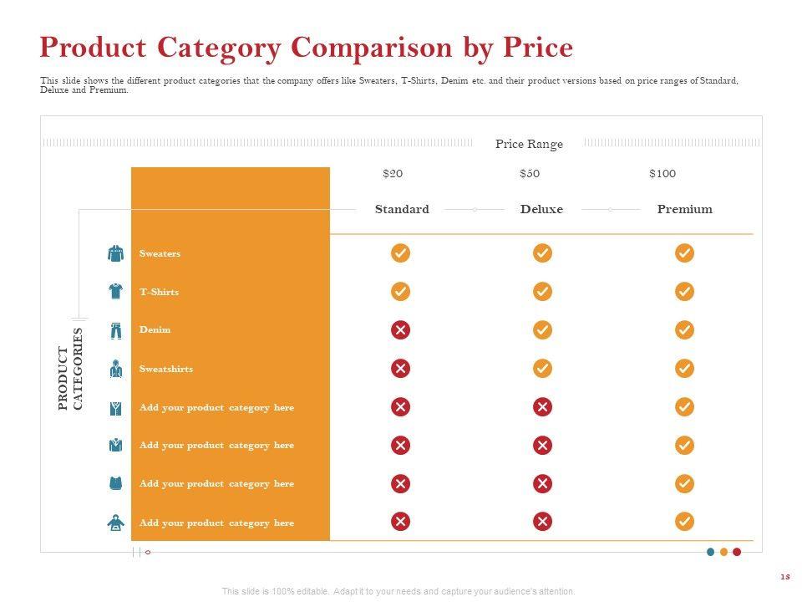The height and width of the screenshot is (602, 802).
Task: Click the Sweaters Standard checkmark
Action: coord(401,253)
